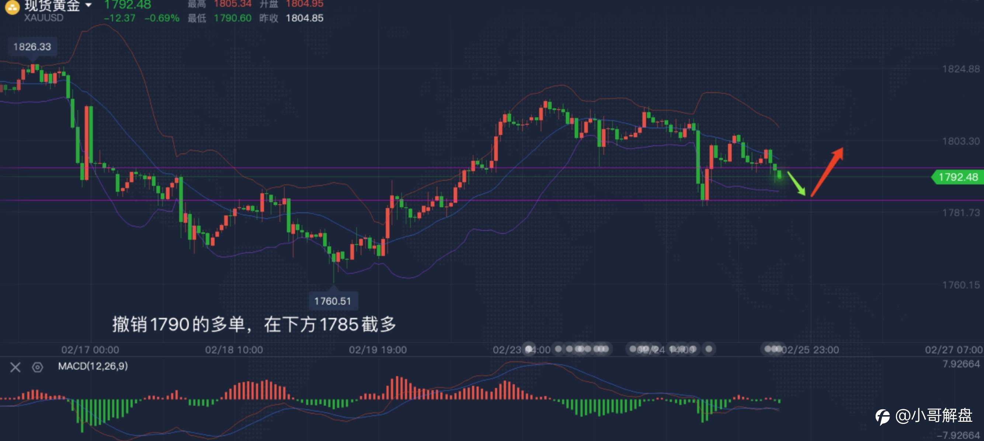Open the spot gold symbol dropdown arrow

click(88, 5)
